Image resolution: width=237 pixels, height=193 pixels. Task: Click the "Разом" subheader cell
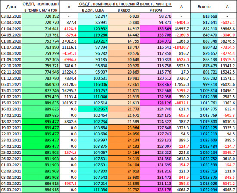[156, 10]
